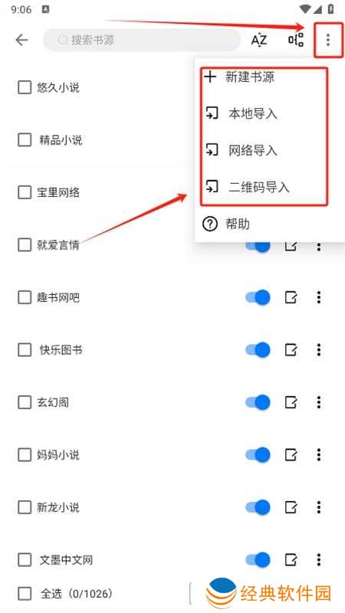Click the 帮助 question mark icon
Viewport: 345px width, 613px height.
(210, 225)
